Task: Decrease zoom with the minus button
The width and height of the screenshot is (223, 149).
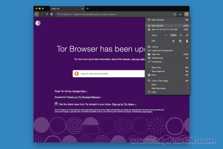Action: coord(166,35)
